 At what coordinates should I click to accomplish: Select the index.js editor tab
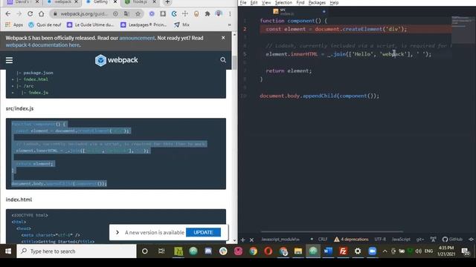pyautogui.click(x=299, y=12)
